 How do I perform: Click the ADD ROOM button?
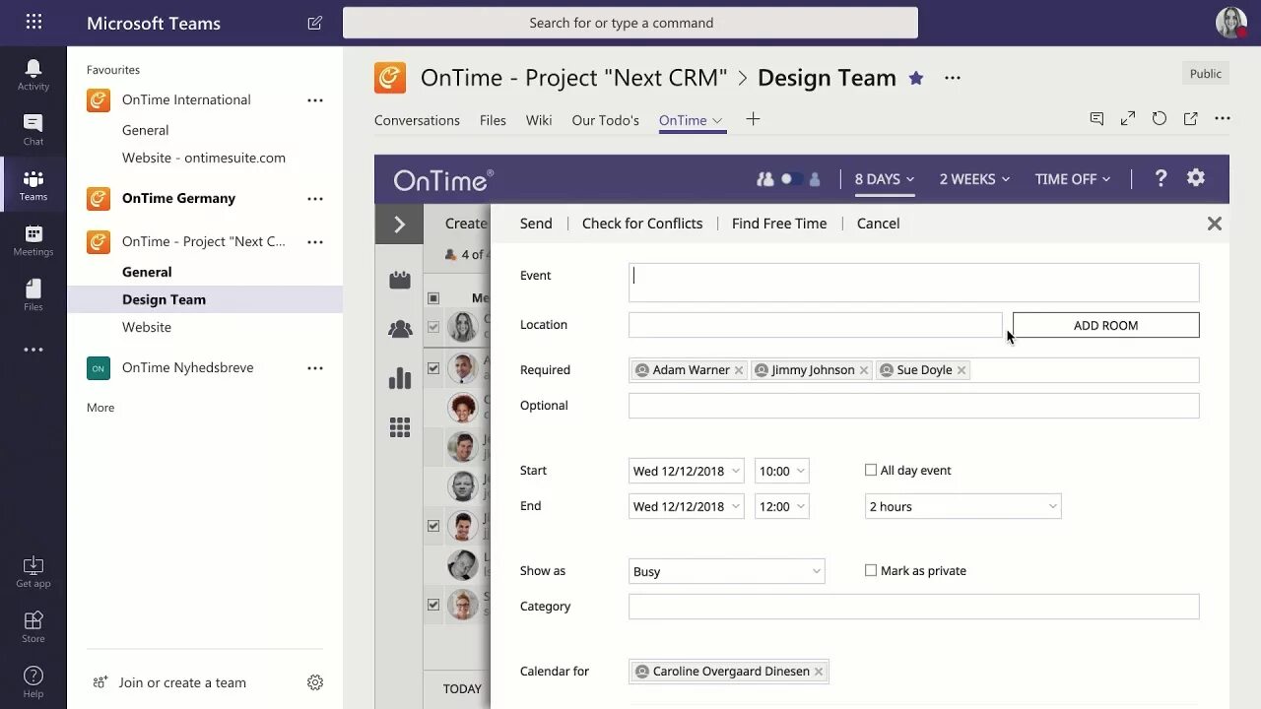point(1105,325)
